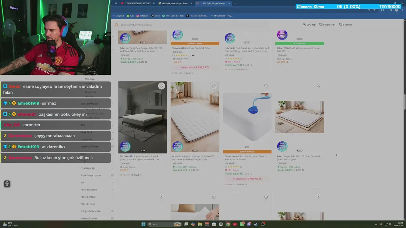Open the Windows Start menu
The height and width of the screenshot is (228, 406).
click(143, 224)
